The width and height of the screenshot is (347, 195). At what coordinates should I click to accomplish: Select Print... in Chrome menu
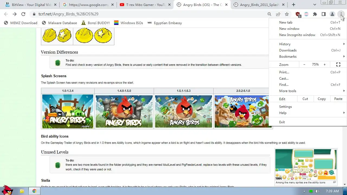pyautogui.click(x=308, y=72)
